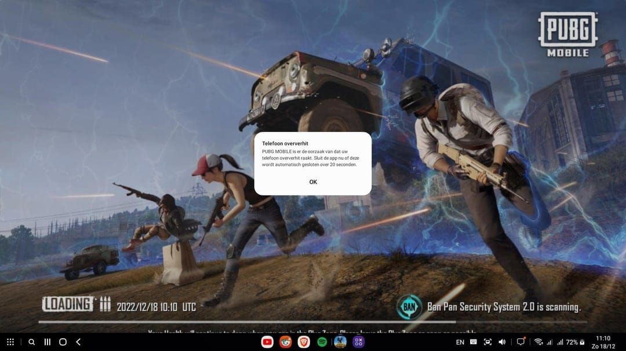The image size is (626, 351).
Task: Open the volume speaker icon
Action: coord(502,342)
